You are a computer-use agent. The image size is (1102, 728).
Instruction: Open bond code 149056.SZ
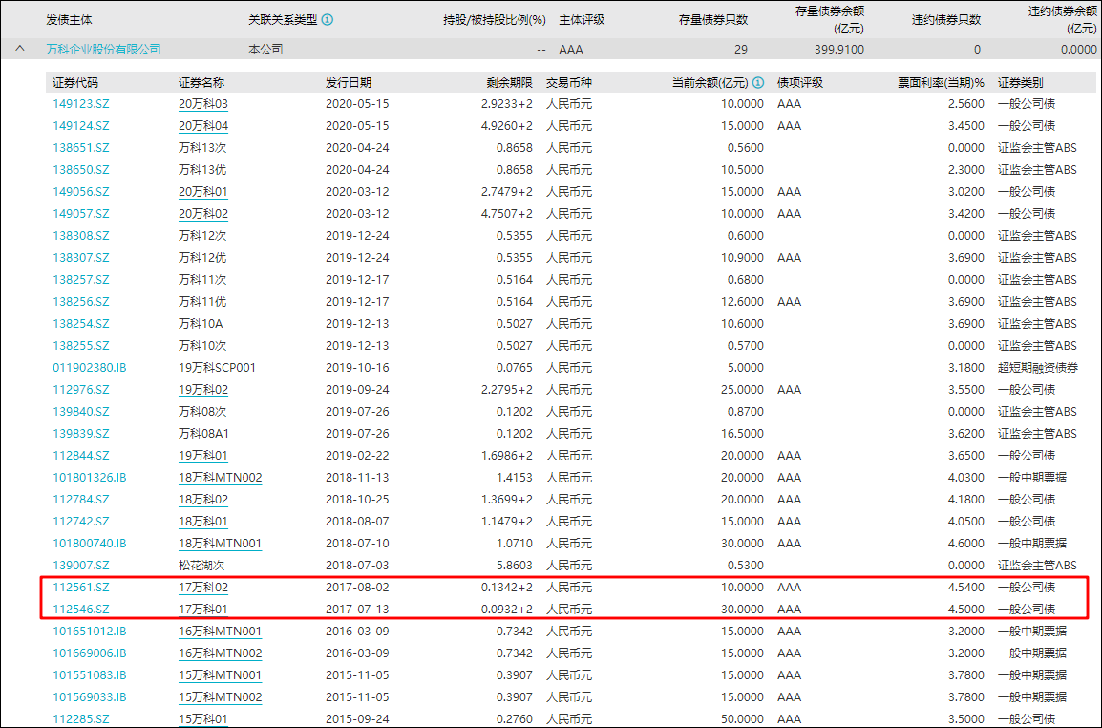click(x=81, y=192)
